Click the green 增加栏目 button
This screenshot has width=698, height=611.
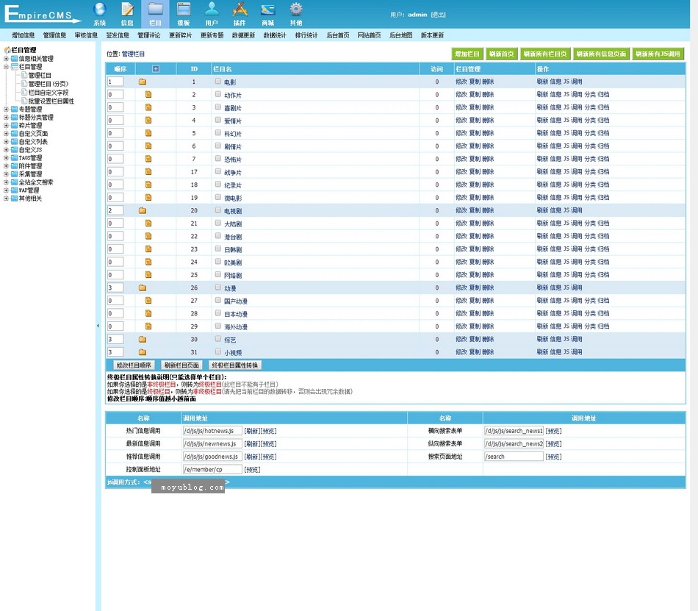467,54
